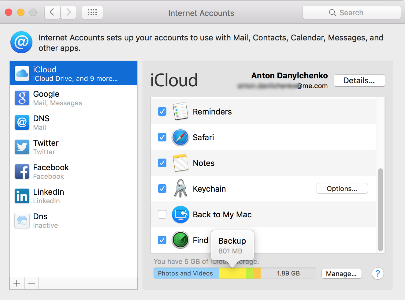Click the Search field
The image size is (405, 300).
coord(352,13)
